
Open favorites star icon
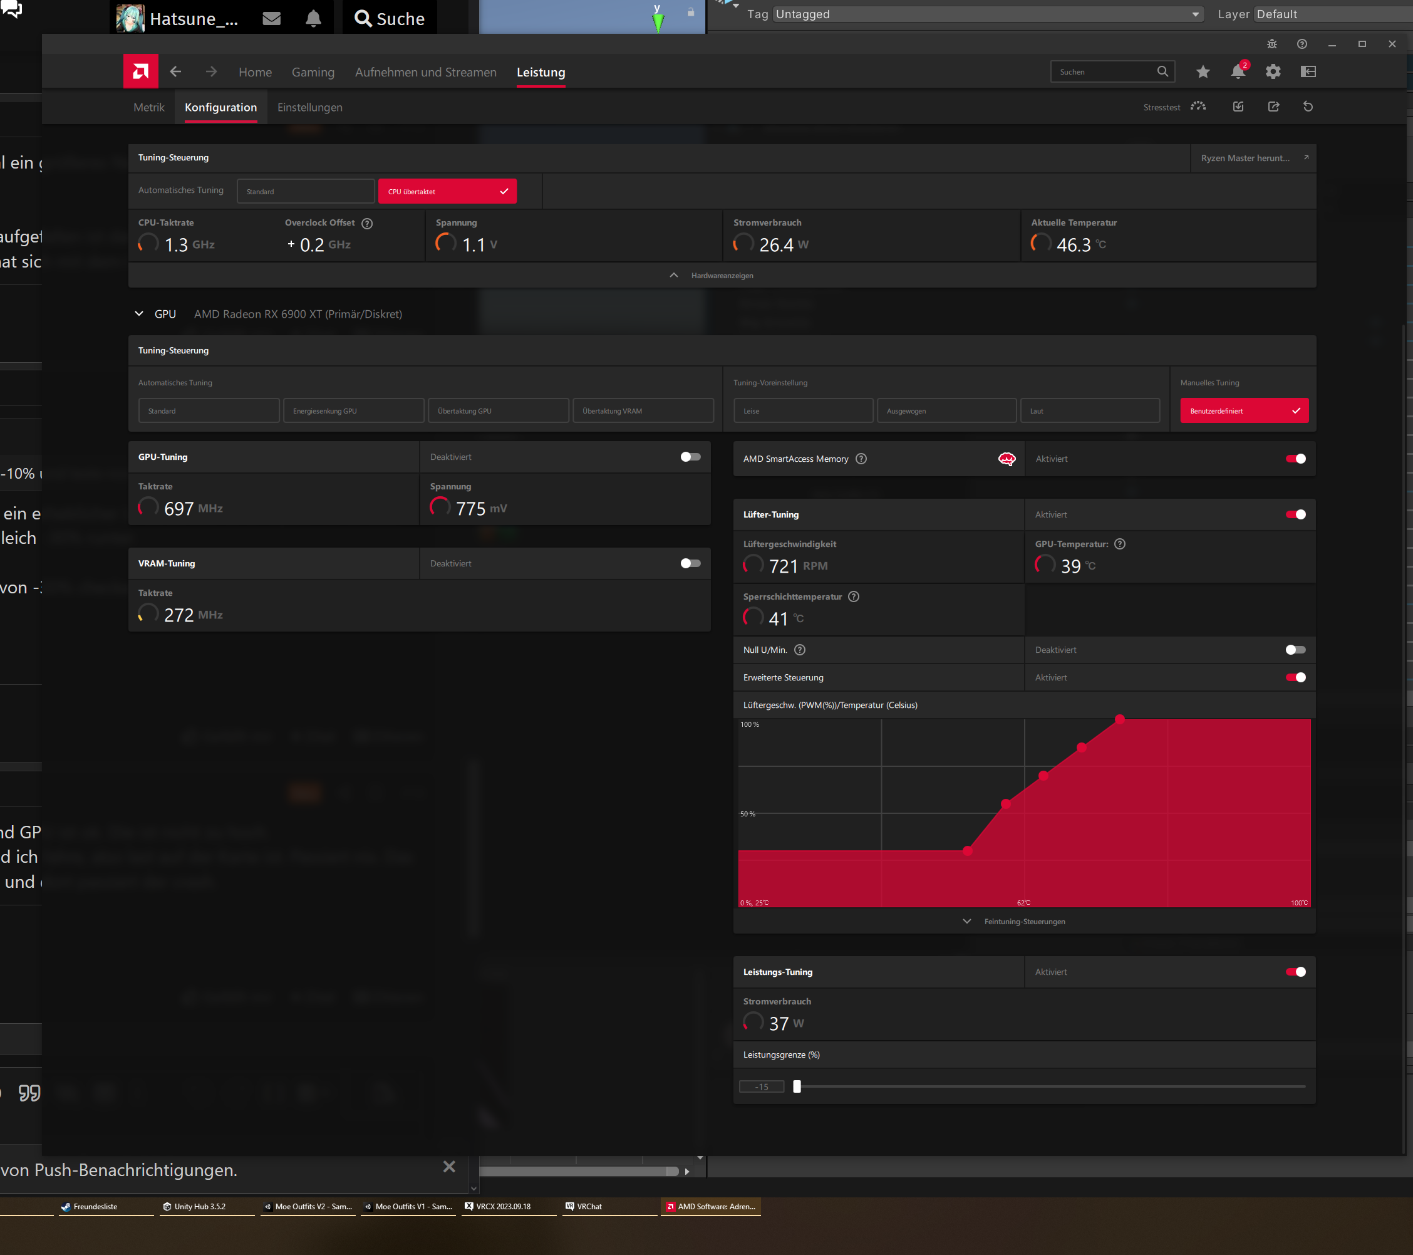(1203, 71)
